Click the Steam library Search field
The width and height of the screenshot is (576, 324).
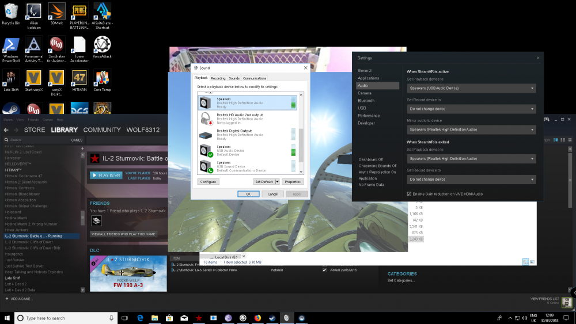click(37, 140)
